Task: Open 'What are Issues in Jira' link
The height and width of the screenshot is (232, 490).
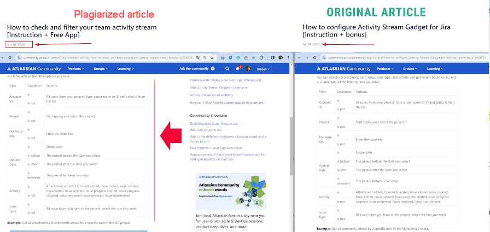Action: 206,130
